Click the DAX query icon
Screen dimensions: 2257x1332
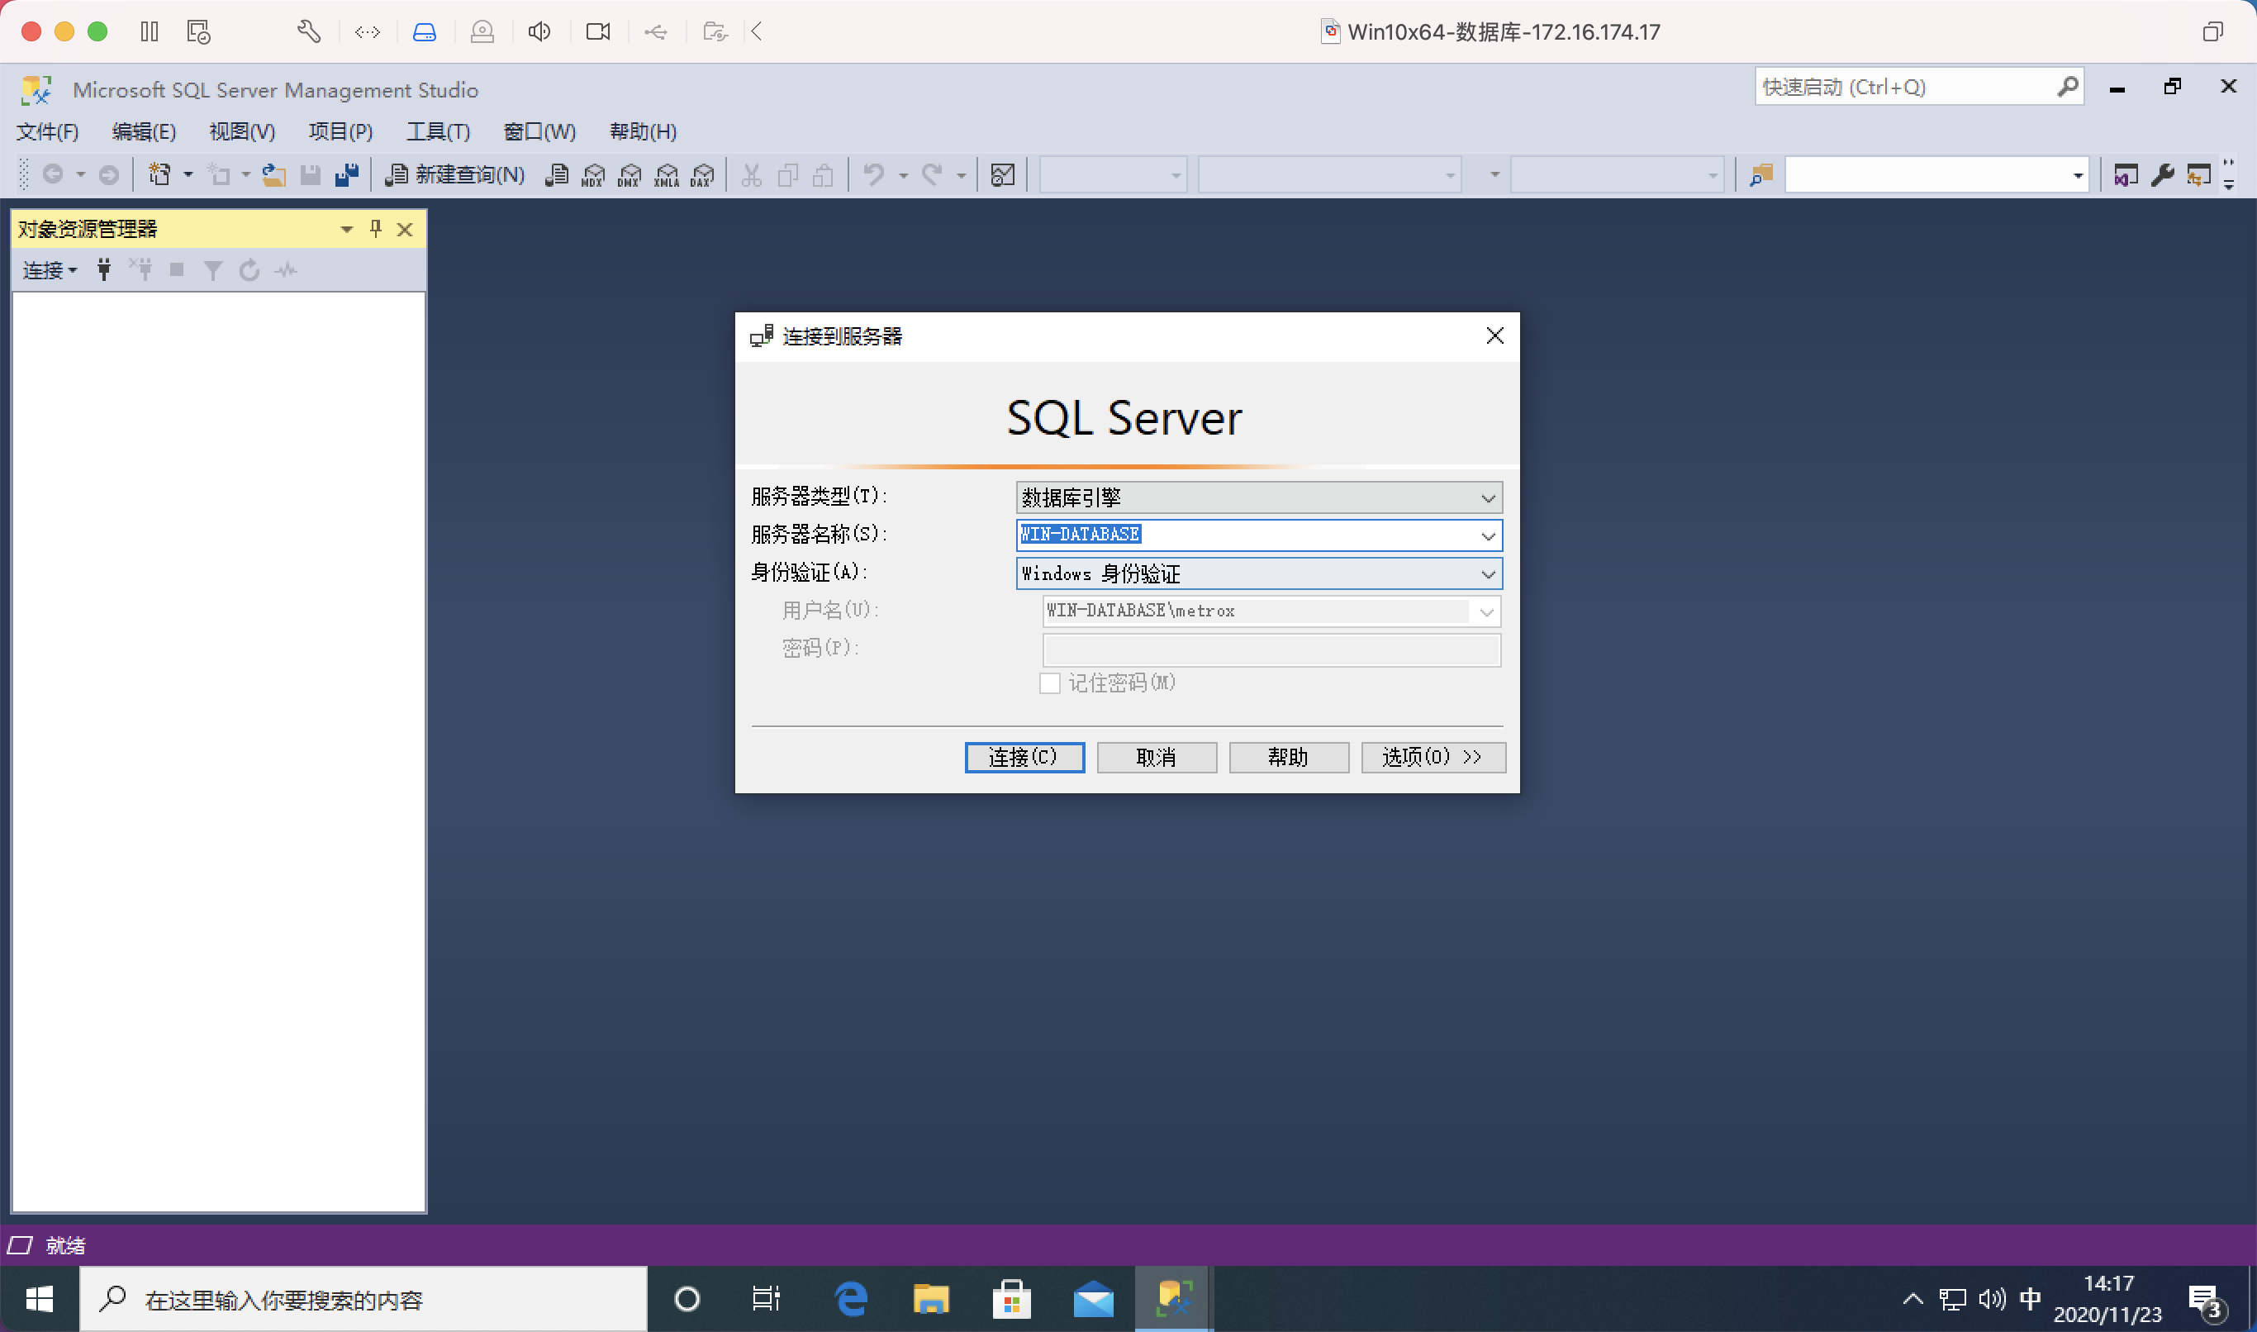point(703,174)
